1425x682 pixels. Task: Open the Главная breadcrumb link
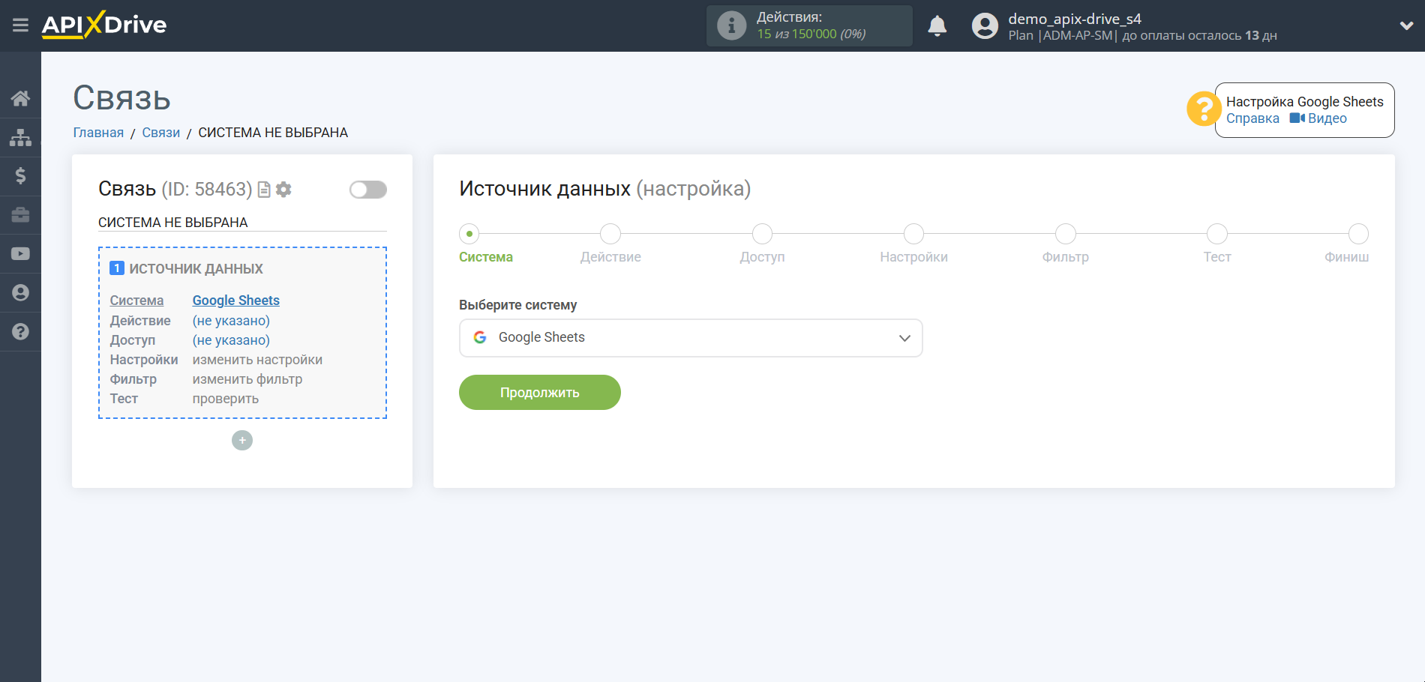[x=97, y=132]
